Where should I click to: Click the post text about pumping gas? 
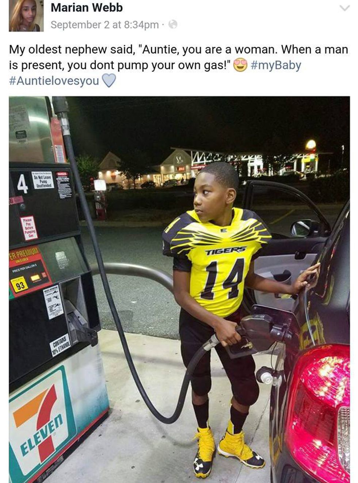[x=178, y=57]
